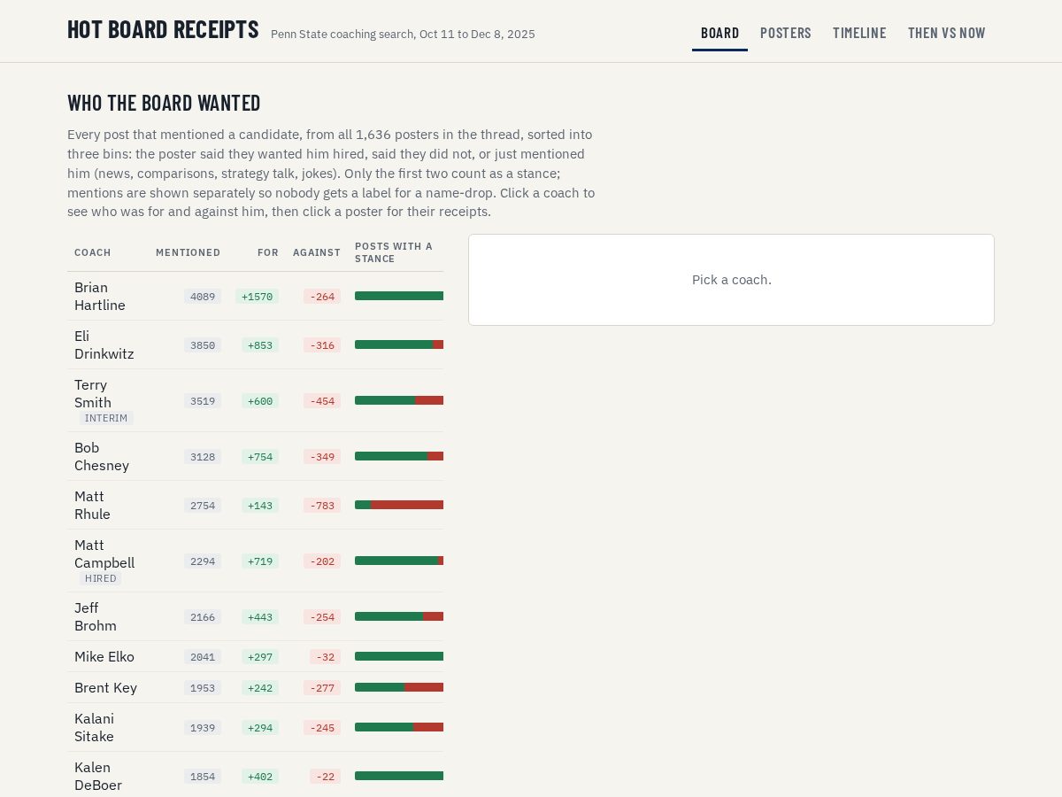
Task: Click the -783 against count
Action: [x=322, y=506]
